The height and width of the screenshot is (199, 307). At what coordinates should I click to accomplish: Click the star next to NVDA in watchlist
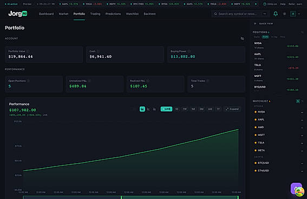[256, 112]
